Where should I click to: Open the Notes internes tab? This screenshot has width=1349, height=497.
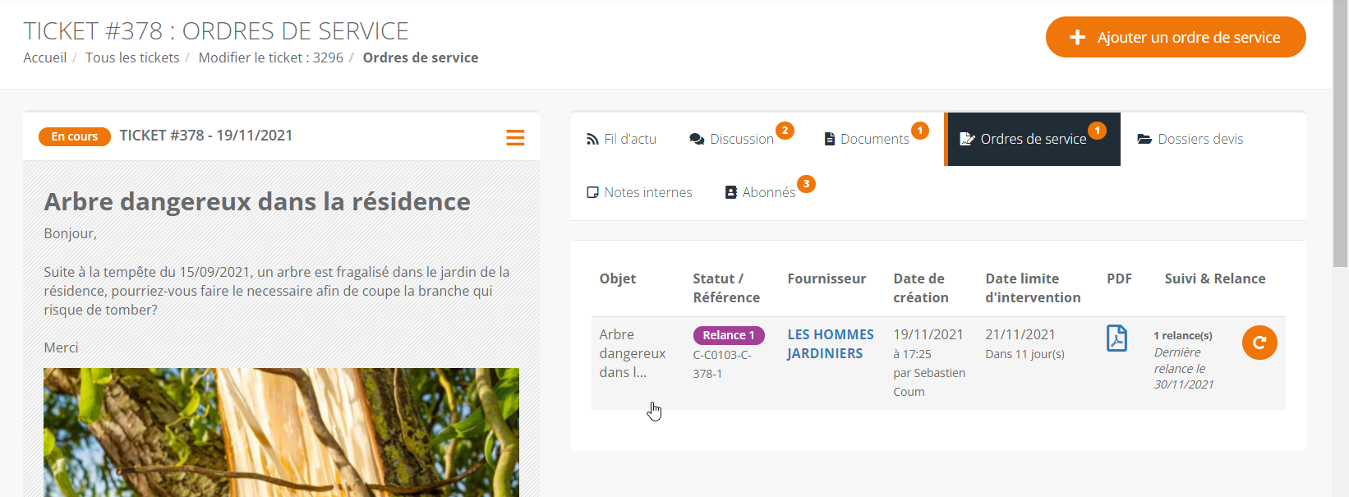pyautogui.click(x=640, y=192)
